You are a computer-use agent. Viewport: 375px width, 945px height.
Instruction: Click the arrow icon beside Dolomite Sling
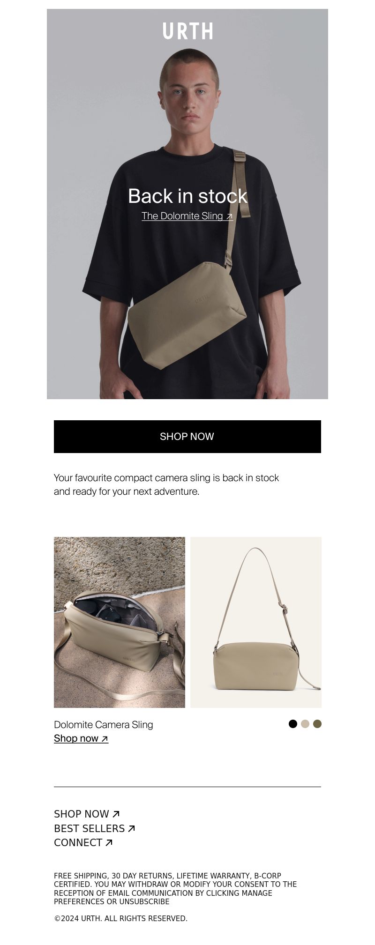[229, 216]
